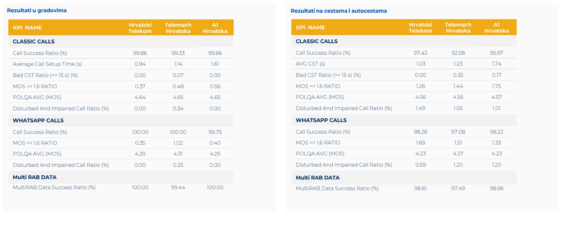
Task: Click the 98.96 MultiRAB Data Success value
Action: (496, 188)
